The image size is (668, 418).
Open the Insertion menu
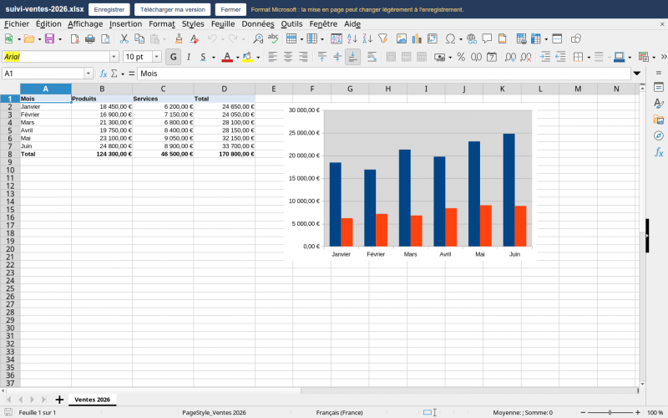[x=126, y=24]
